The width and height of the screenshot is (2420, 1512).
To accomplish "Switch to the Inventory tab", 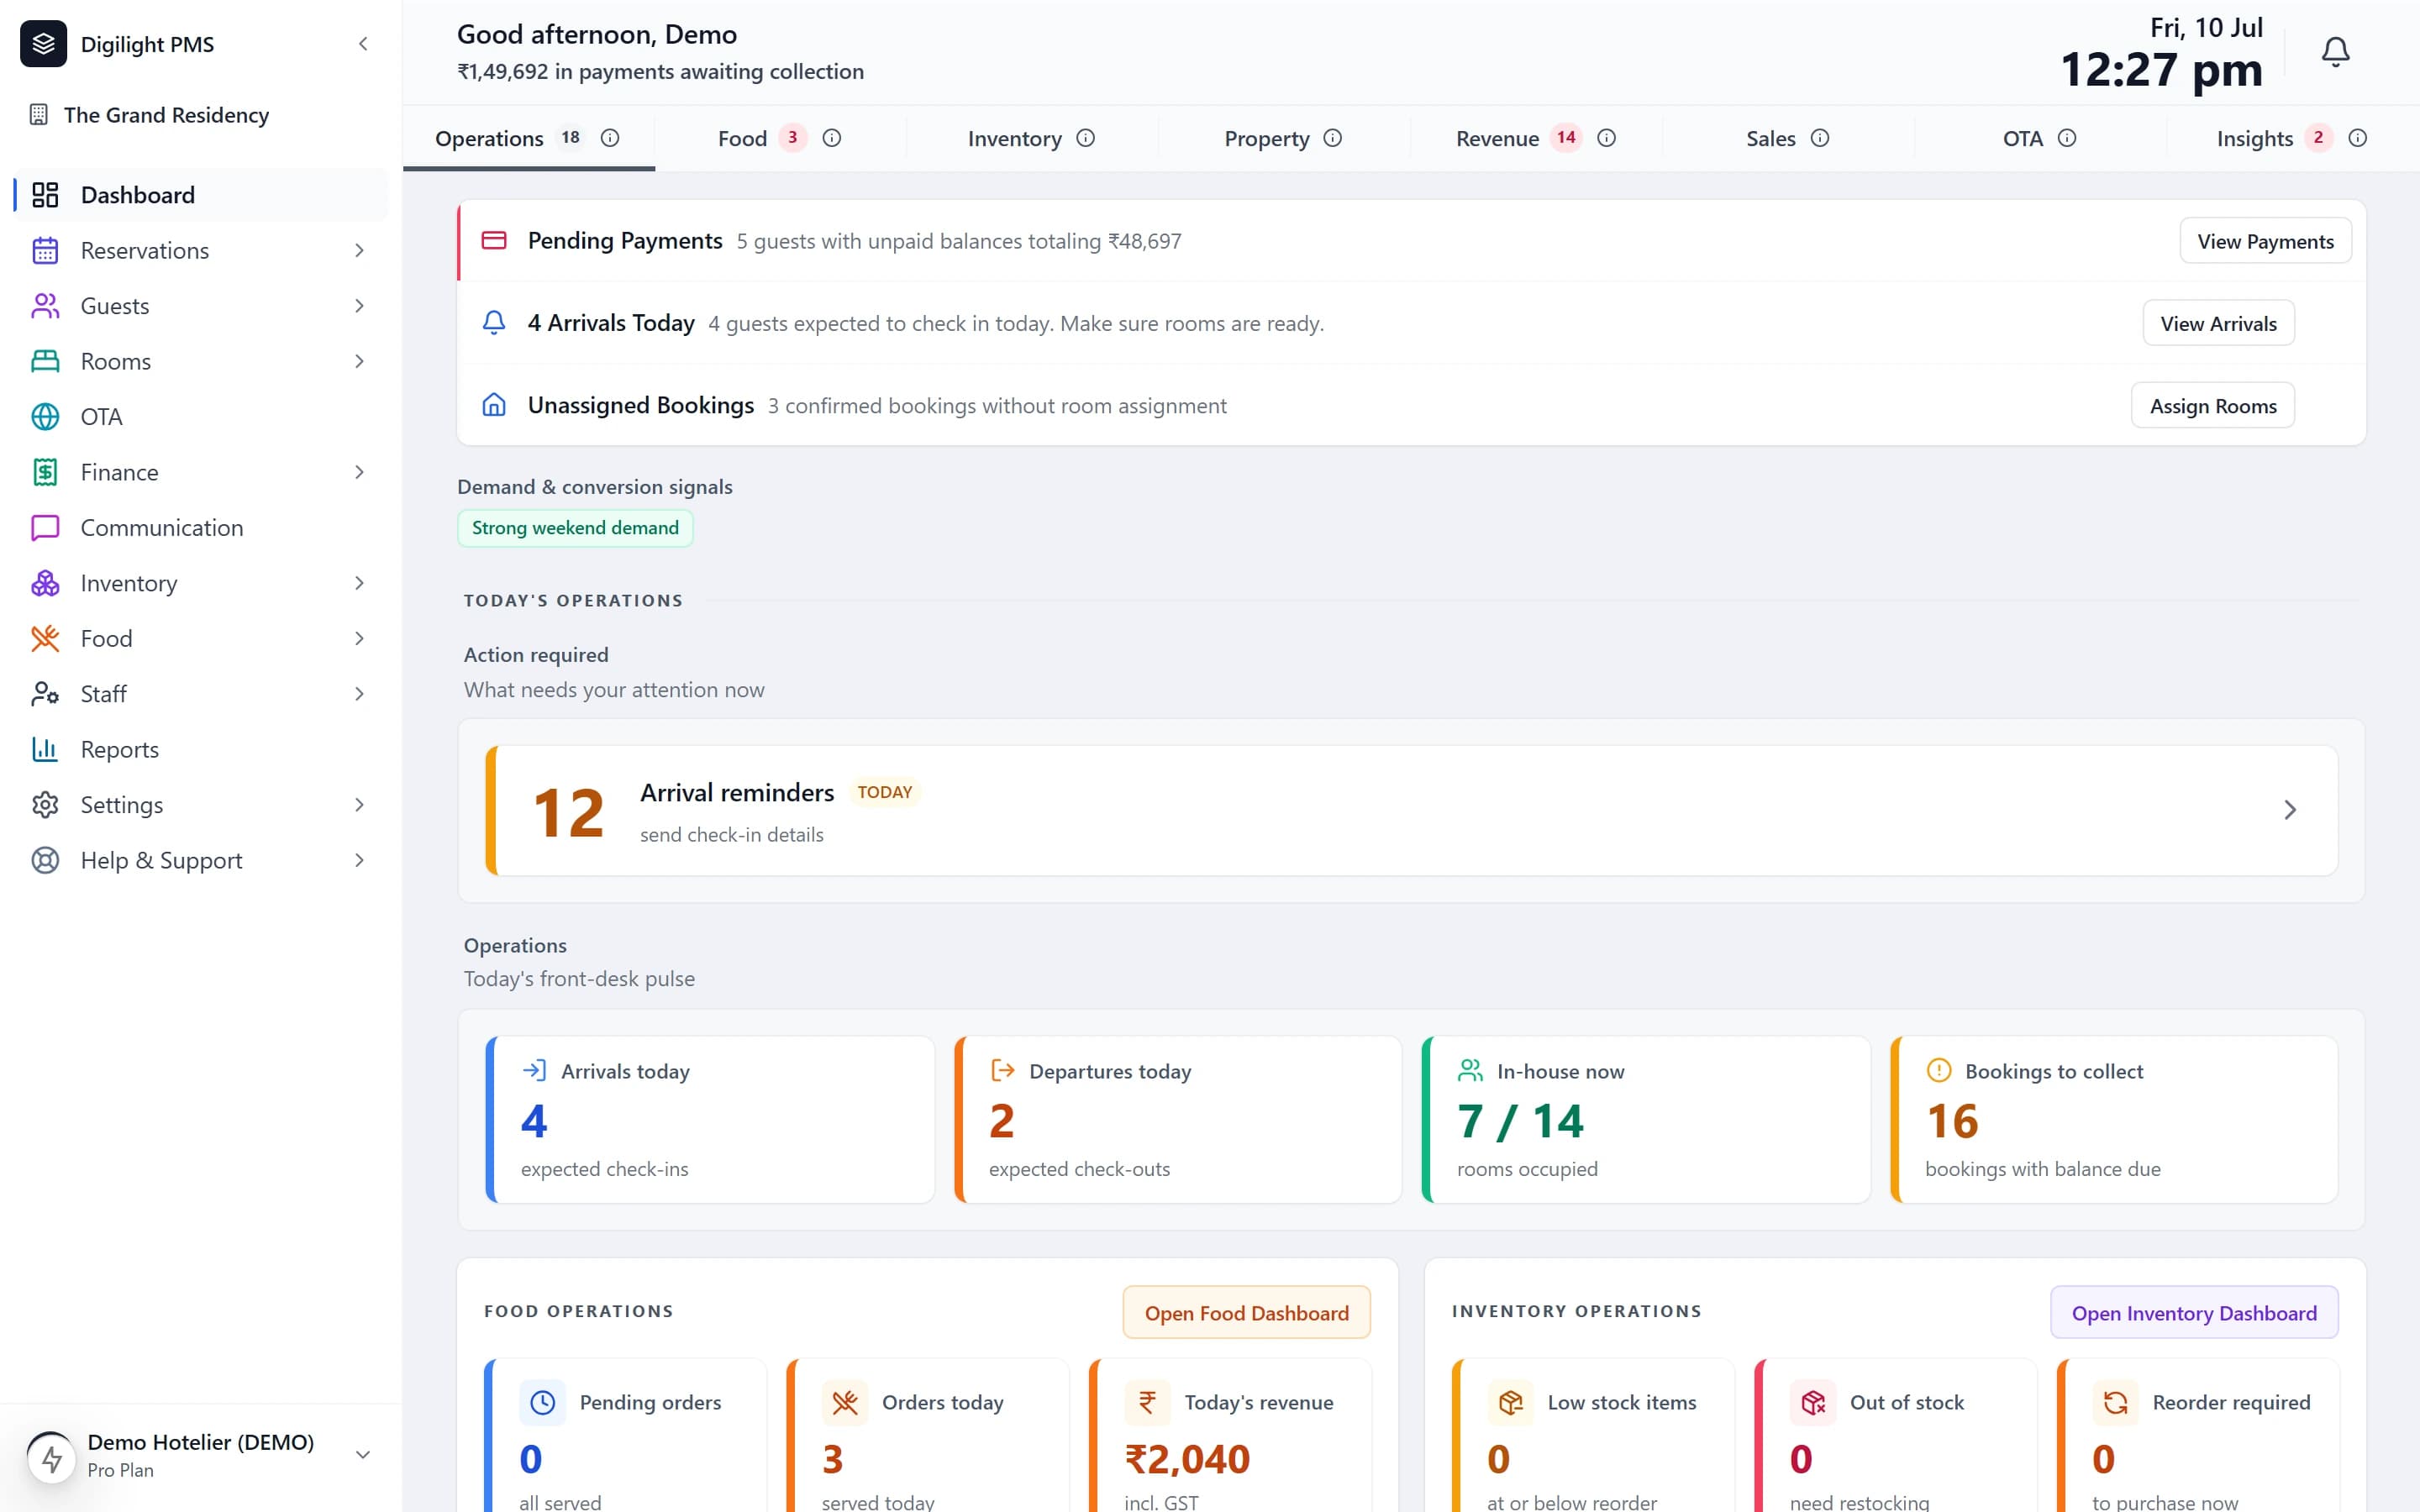I will (x=1032, y=138).
